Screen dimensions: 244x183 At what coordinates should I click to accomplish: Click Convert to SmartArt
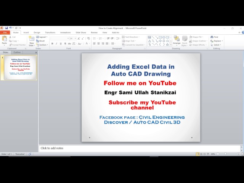[x=133, y=45]
